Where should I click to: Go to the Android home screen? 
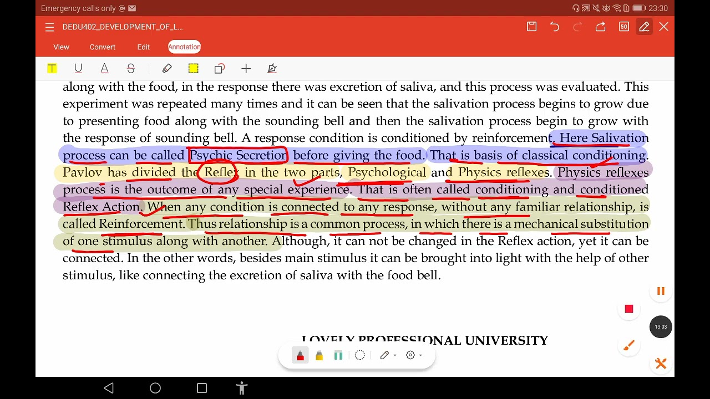[155, 388]
